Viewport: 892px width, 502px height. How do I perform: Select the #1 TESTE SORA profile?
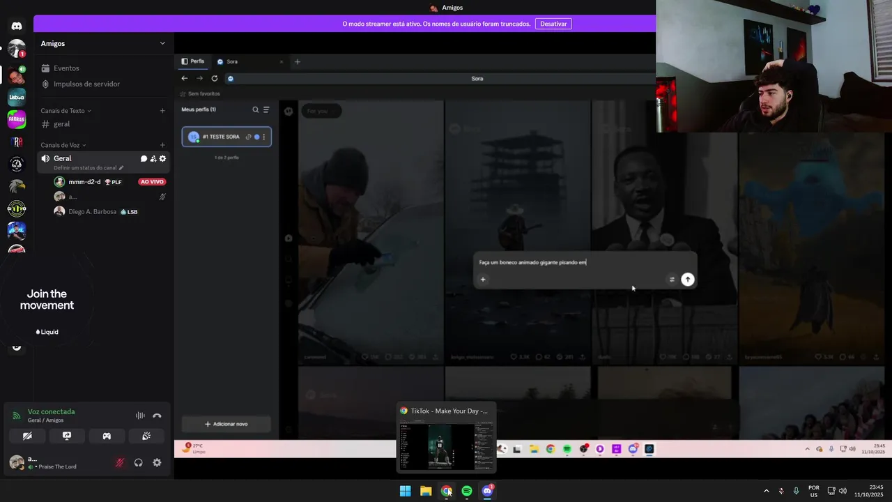226,137
